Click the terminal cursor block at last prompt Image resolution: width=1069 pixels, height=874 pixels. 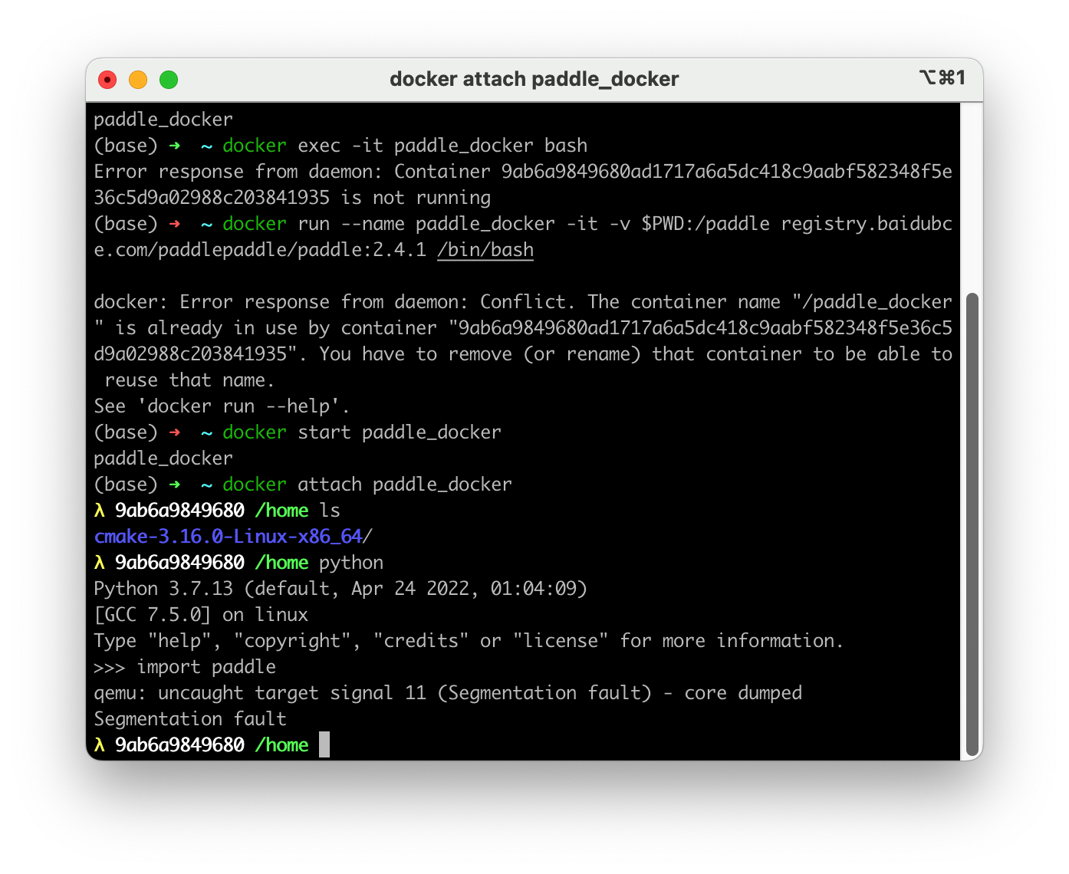(x=324, y=744)
